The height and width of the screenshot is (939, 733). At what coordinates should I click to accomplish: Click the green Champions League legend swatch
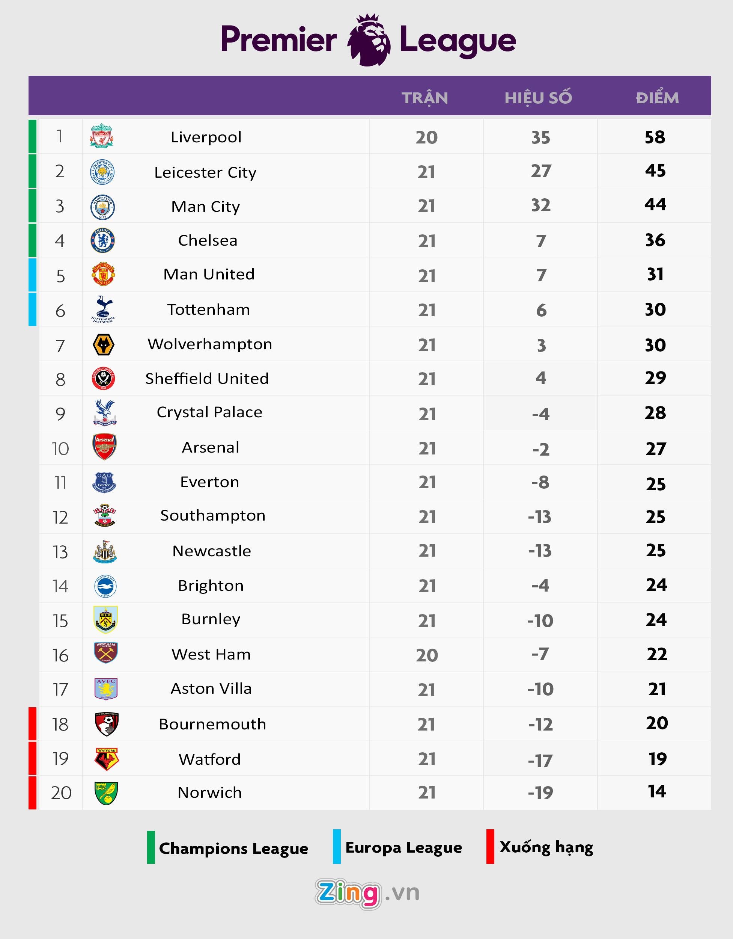click(x=151, y=847)
